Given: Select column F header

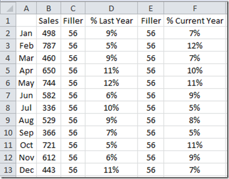Looking at the screenshot, I should coord(195,8).
